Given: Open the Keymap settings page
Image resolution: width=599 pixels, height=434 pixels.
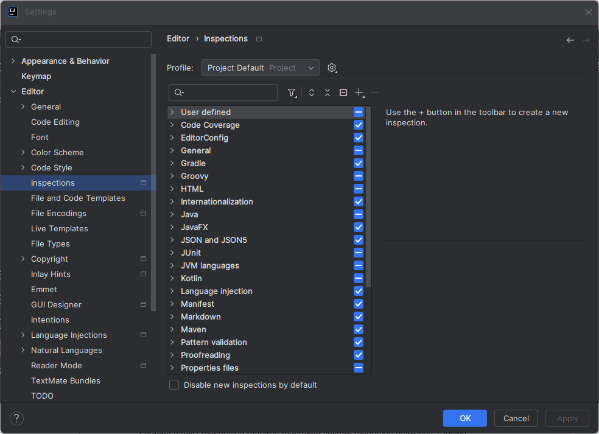Looking at the screenshot, I should (37, 76).
